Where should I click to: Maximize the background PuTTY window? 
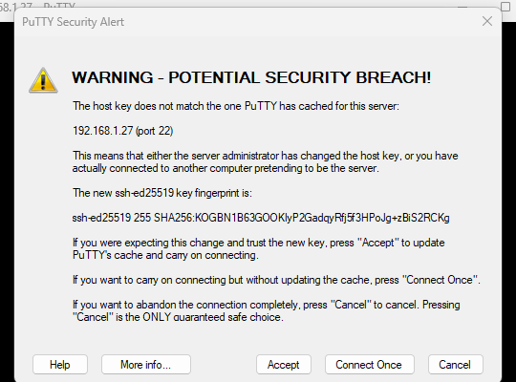coord(505,7)
